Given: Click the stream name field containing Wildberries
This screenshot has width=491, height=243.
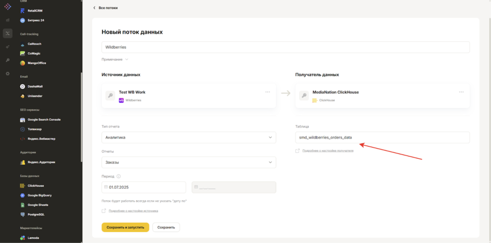Looking at the screenshot, I should [286, 47].
